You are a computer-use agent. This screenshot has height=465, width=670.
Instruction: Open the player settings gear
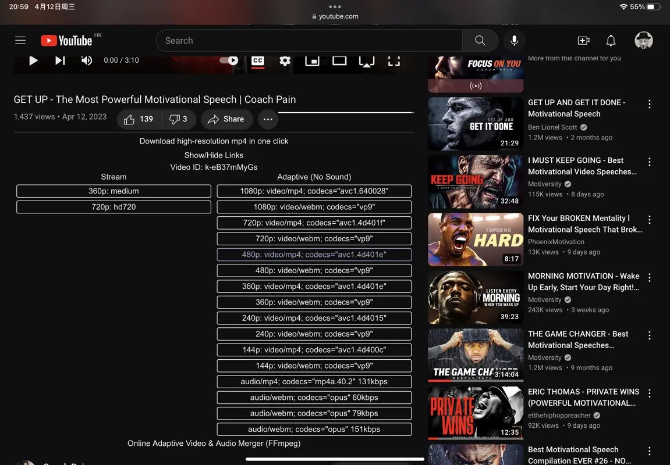click(285, 60)
